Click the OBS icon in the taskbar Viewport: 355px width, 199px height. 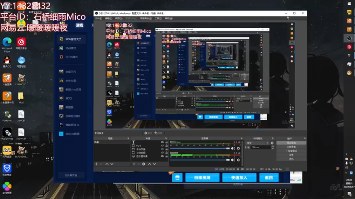(349, 38)
